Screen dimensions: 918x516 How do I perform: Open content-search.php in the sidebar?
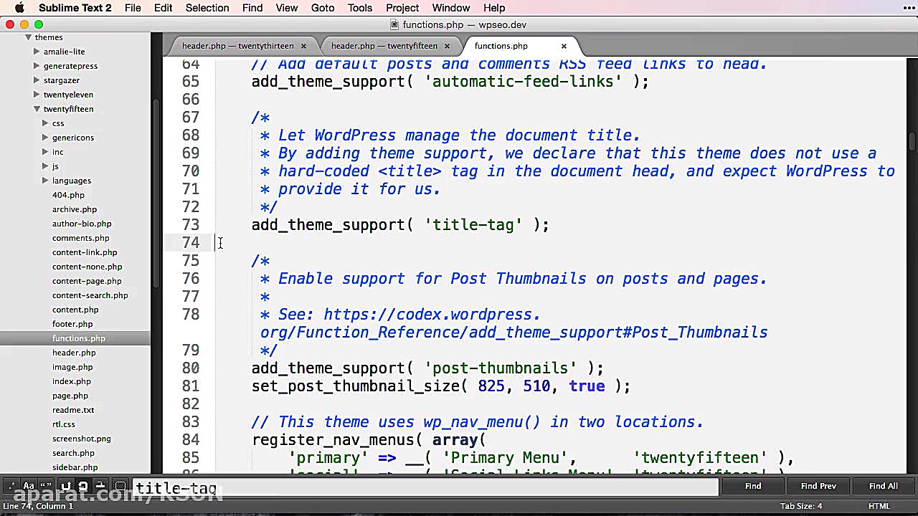90,295
